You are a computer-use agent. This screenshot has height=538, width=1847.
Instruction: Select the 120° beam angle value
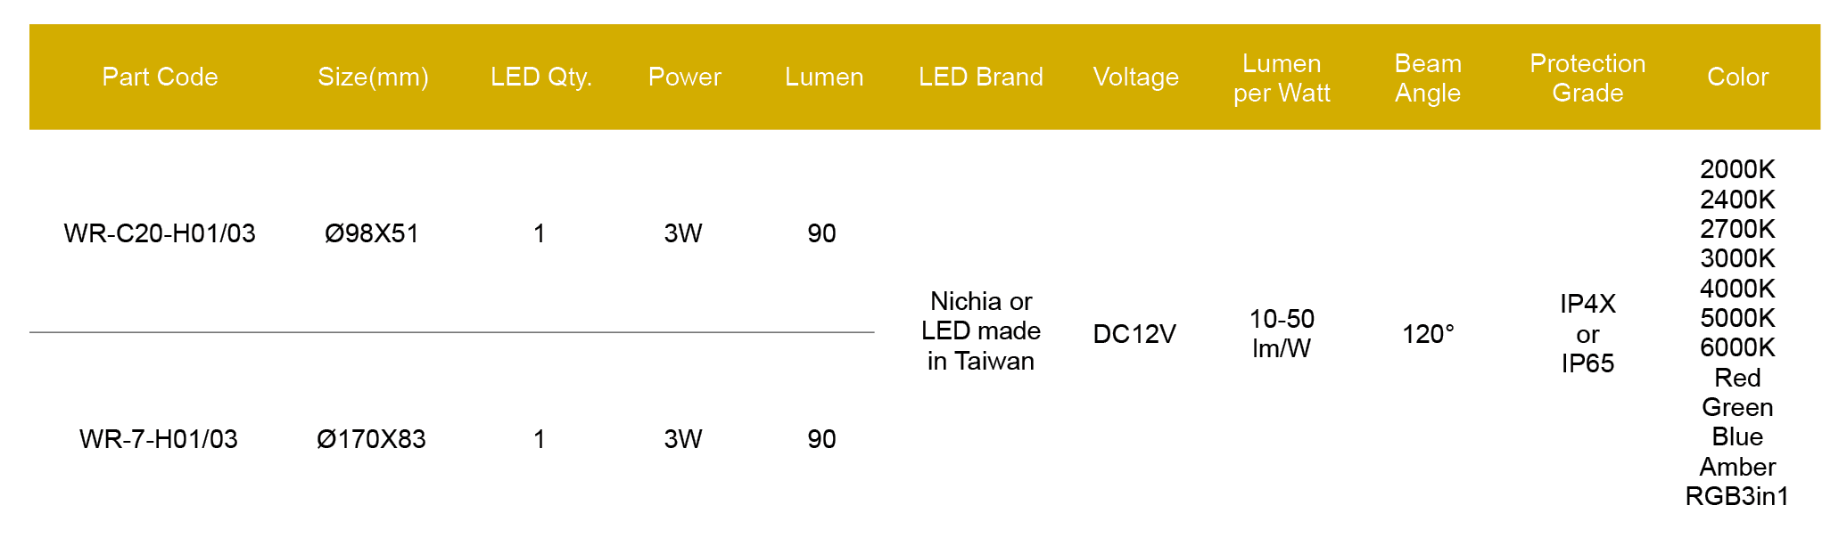1427,334
